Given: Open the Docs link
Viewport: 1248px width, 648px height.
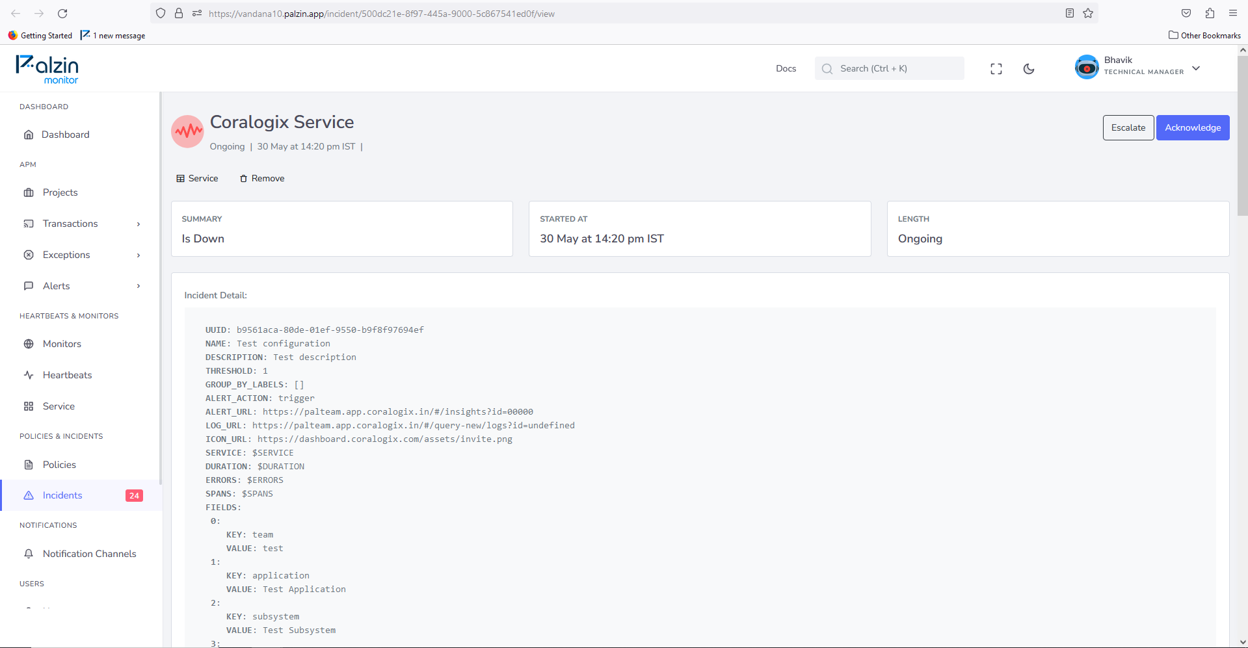Looking at the screenshot, I should tap(786, 68).
